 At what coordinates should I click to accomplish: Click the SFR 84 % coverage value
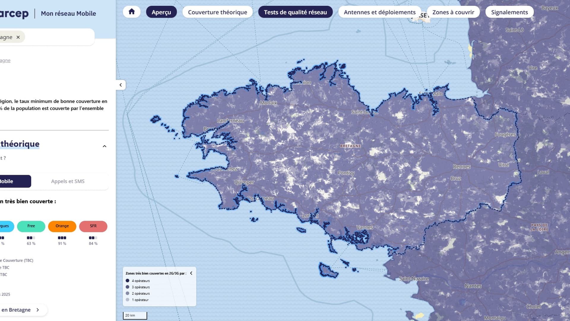(x=93, y=243)
